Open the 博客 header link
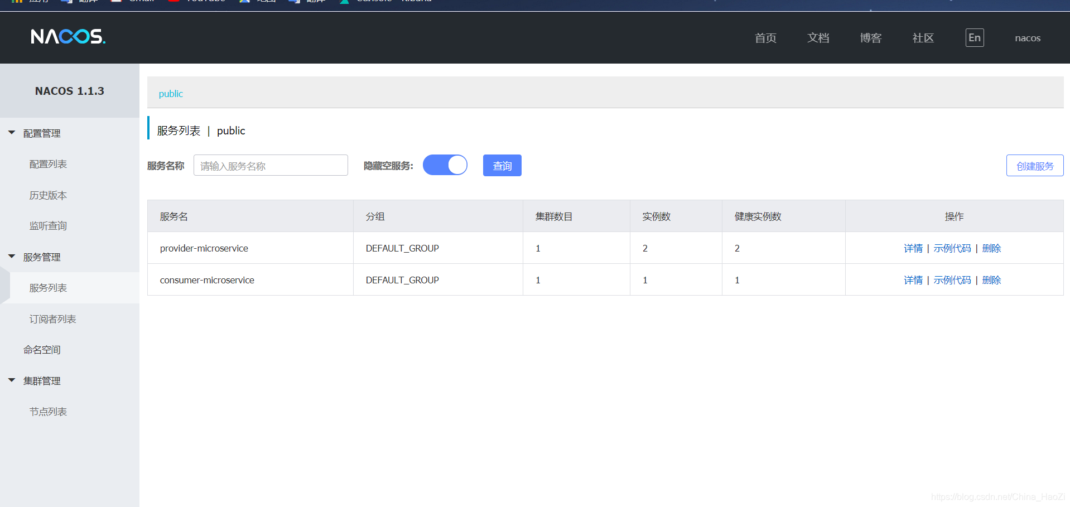The width and height of the screenshot is (1070, 507). [870, 38]
